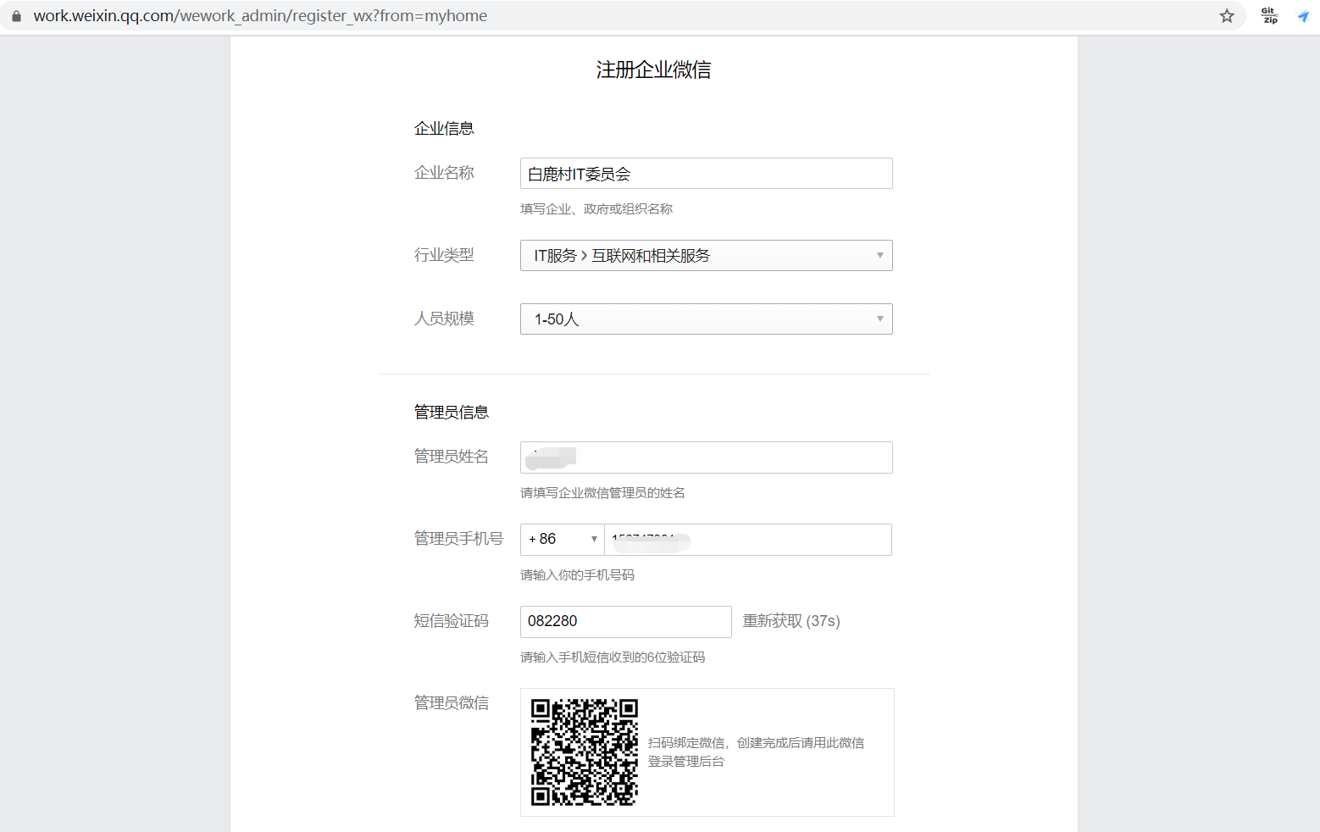Viewport: 1320px width, 832px height.
Task: Click the hint 请输入你的手机号码
Action: [578, 575]
